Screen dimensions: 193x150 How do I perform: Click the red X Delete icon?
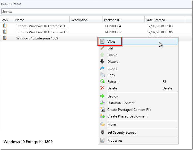point(102,88)
